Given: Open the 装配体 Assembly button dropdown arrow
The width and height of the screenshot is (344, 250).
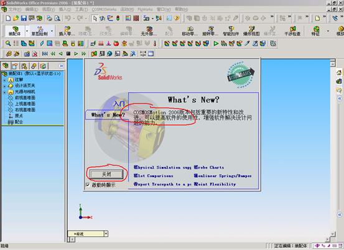Looking at the screenshot, I should coord(27,31).
